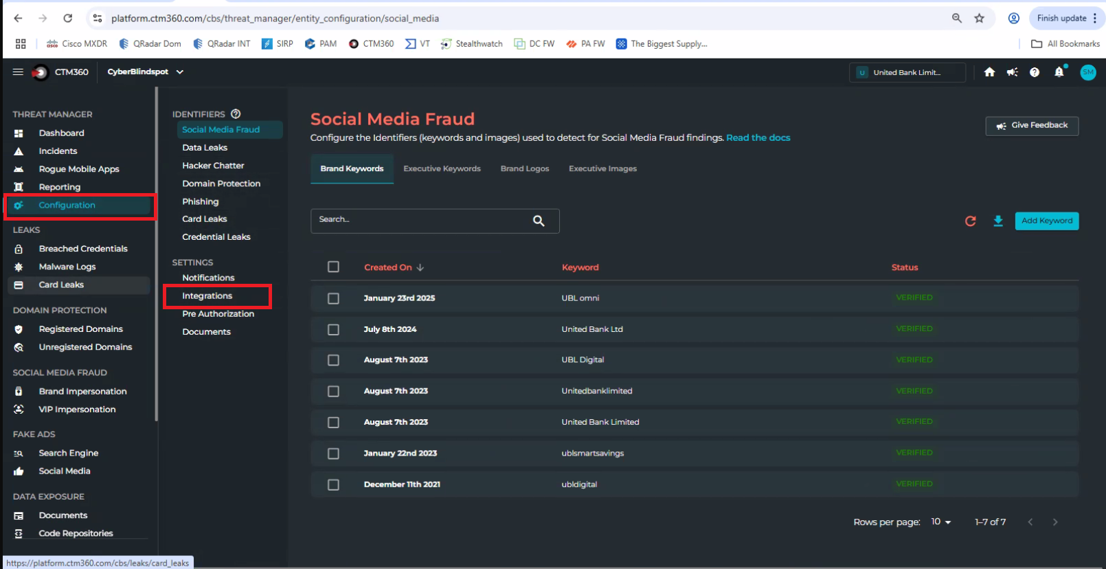Image resolution: width=1106 pixels, height=569 pixels.
Task: Click the Brand Impersonation icon
Action: [19, 391]
